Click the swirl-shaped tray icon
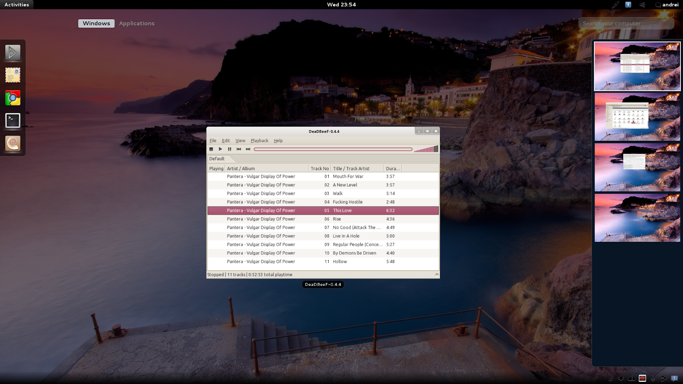Viewport: 683px width, 384px height. [x=610, y=378]
